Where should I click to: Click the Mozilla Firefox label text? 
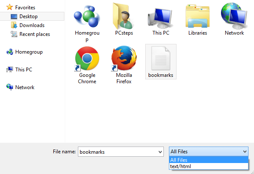[x=124, y=78]
